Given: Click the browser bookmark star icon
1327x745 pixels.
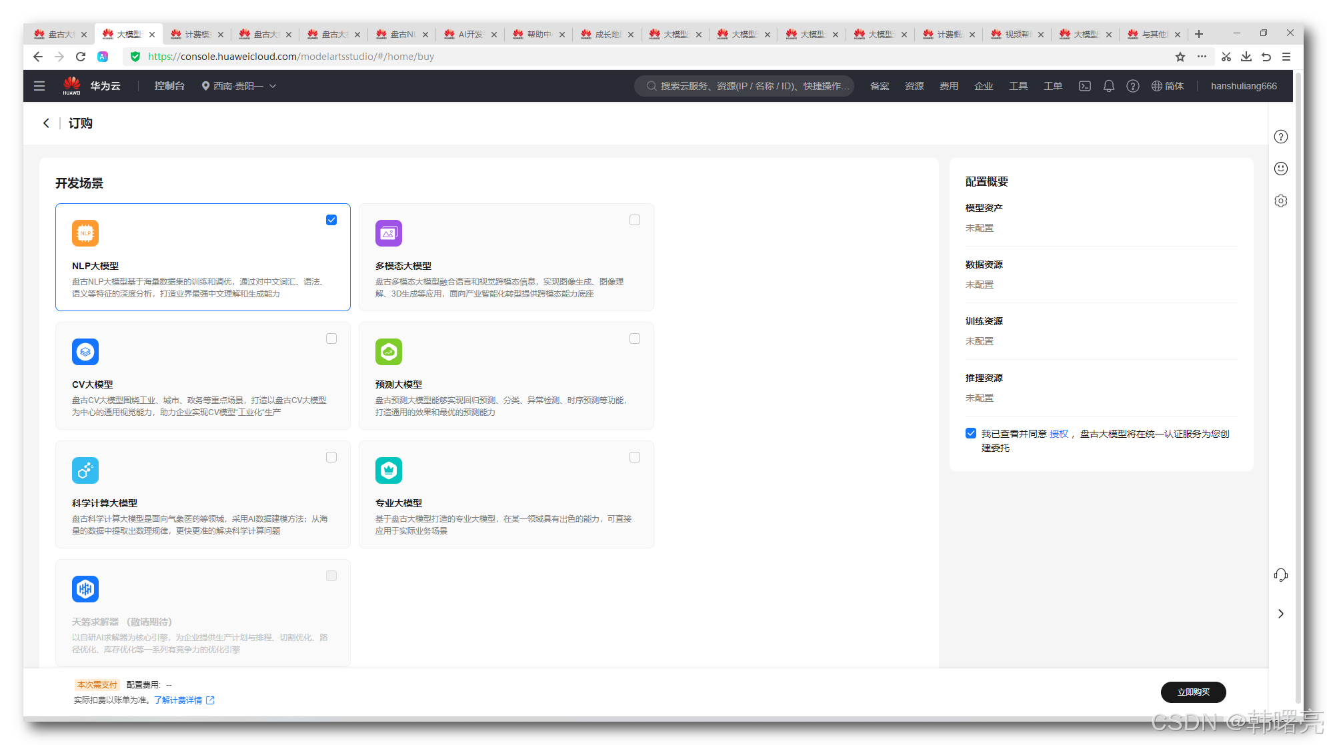Looking at the screenshot, I should [1180, 57].
